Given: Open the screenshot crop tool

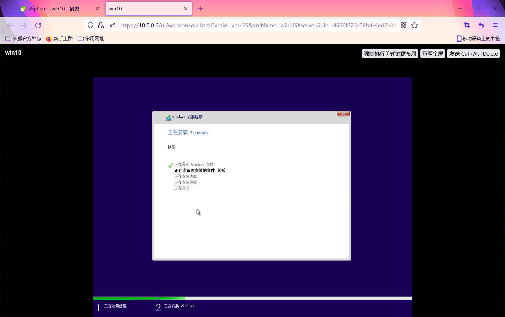Looking at the screenshot, I should point(467,25).
